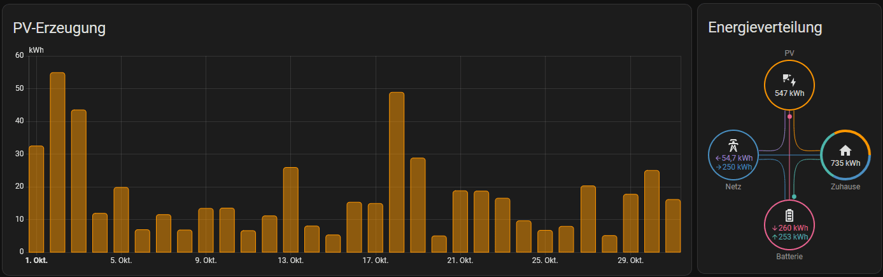
Task: Click the 260 kWh battery charge value
Action: pos(789,228)
